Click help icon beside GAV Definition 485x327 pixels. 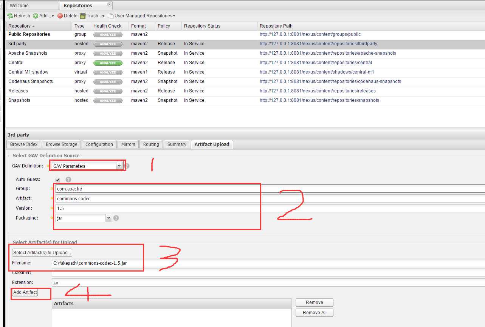coord(127,166)
